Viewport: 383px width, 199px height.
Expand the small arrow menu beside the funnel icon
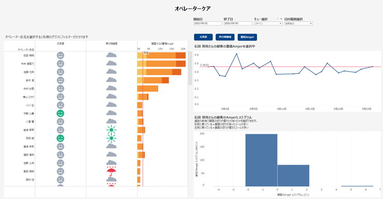281,19
